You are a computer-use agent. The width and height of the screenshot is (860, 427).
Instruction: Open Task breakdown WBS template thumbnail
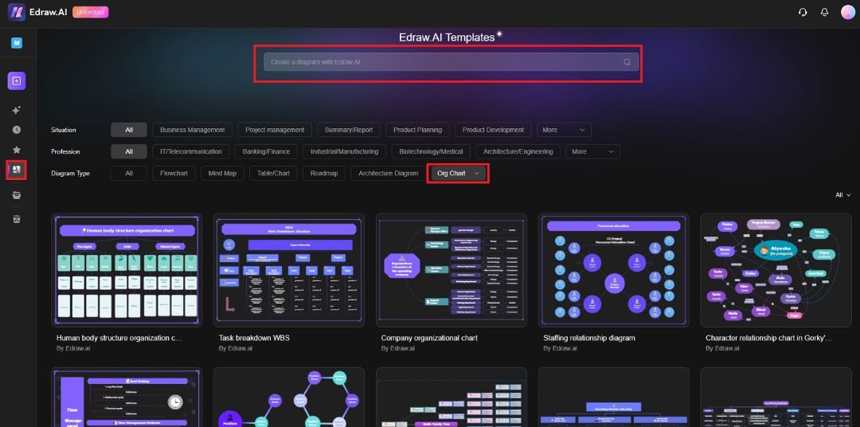(x=289, y=270)
